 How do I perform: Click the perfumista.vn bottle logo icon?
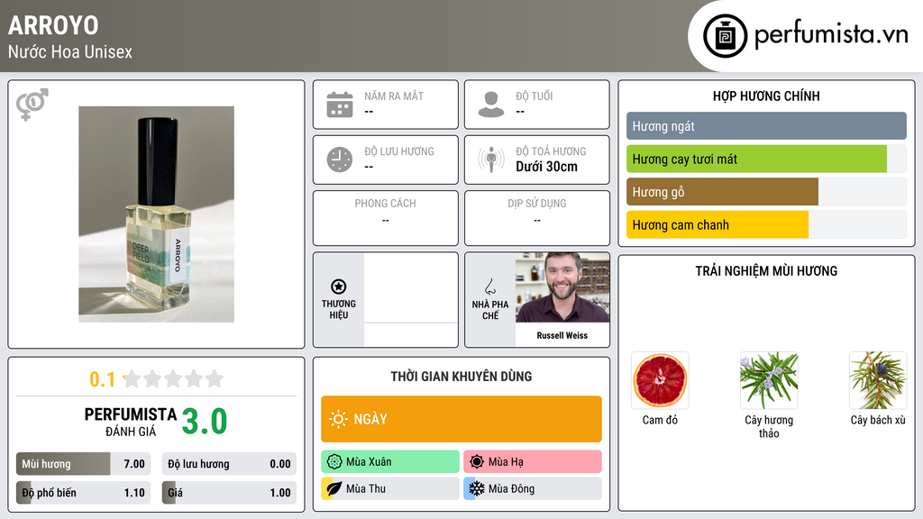tap(725, 36)
